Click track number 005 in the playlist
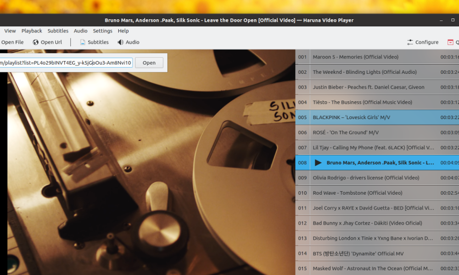 (x=302, y=117)
